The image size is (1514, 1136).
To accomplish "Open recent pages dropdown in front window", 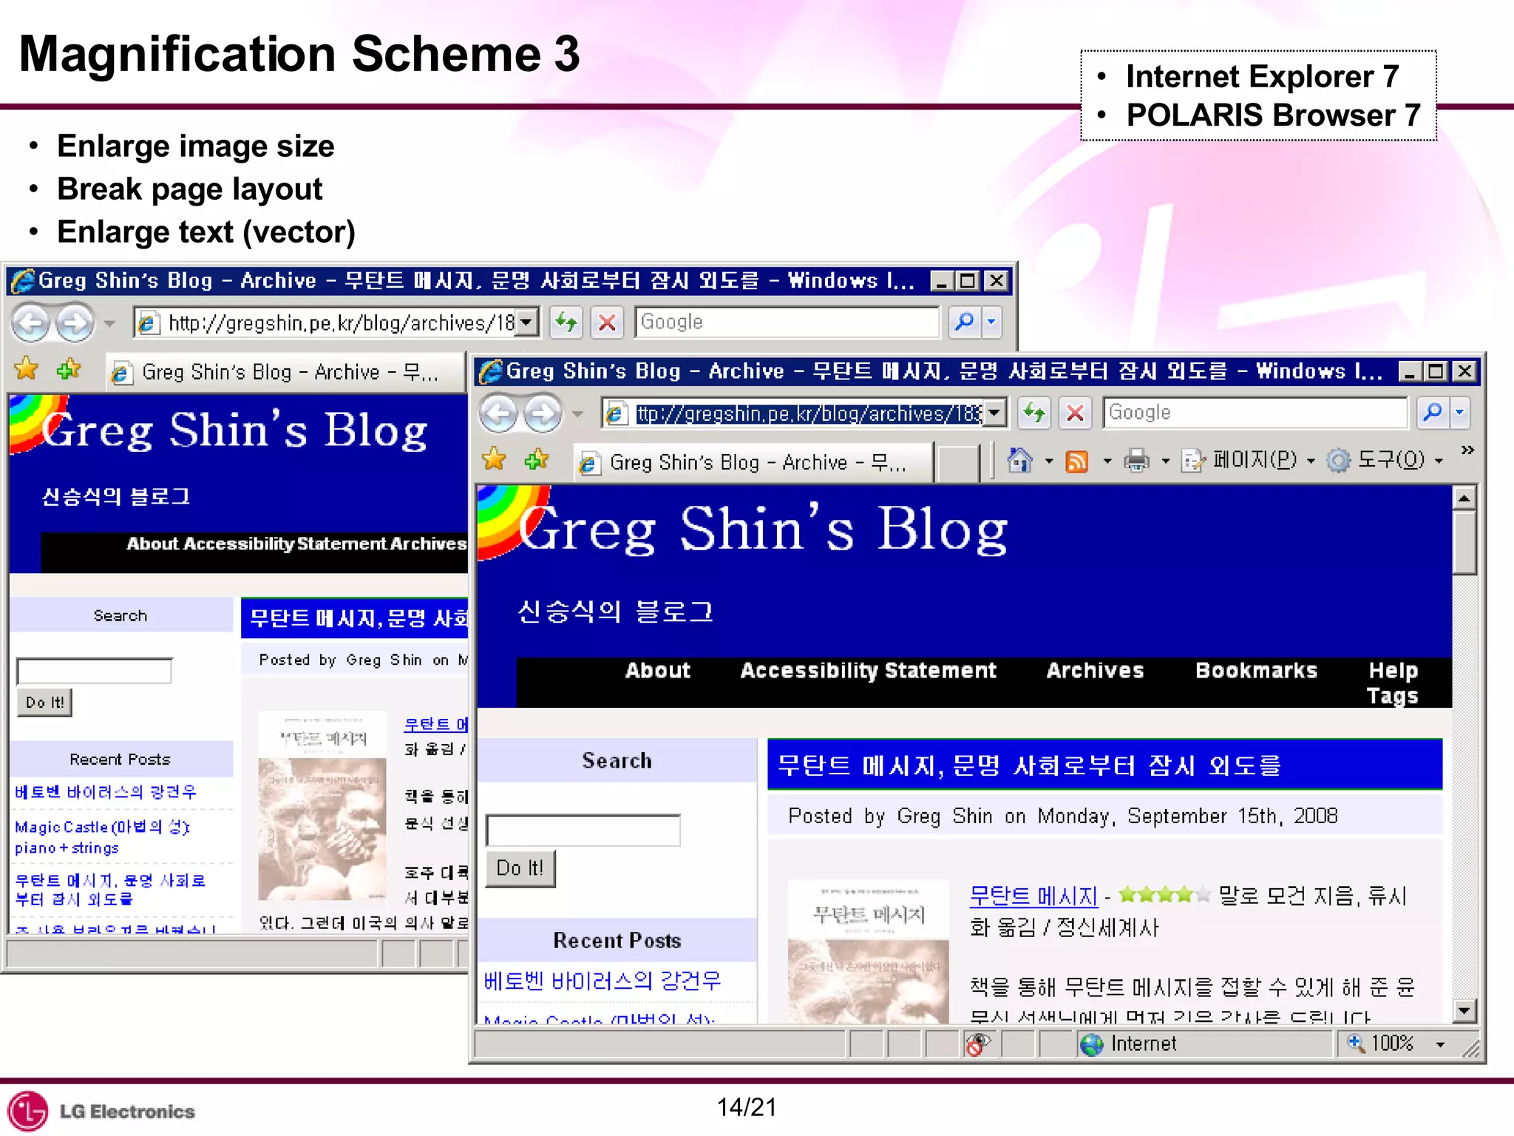I will point(577,414).
